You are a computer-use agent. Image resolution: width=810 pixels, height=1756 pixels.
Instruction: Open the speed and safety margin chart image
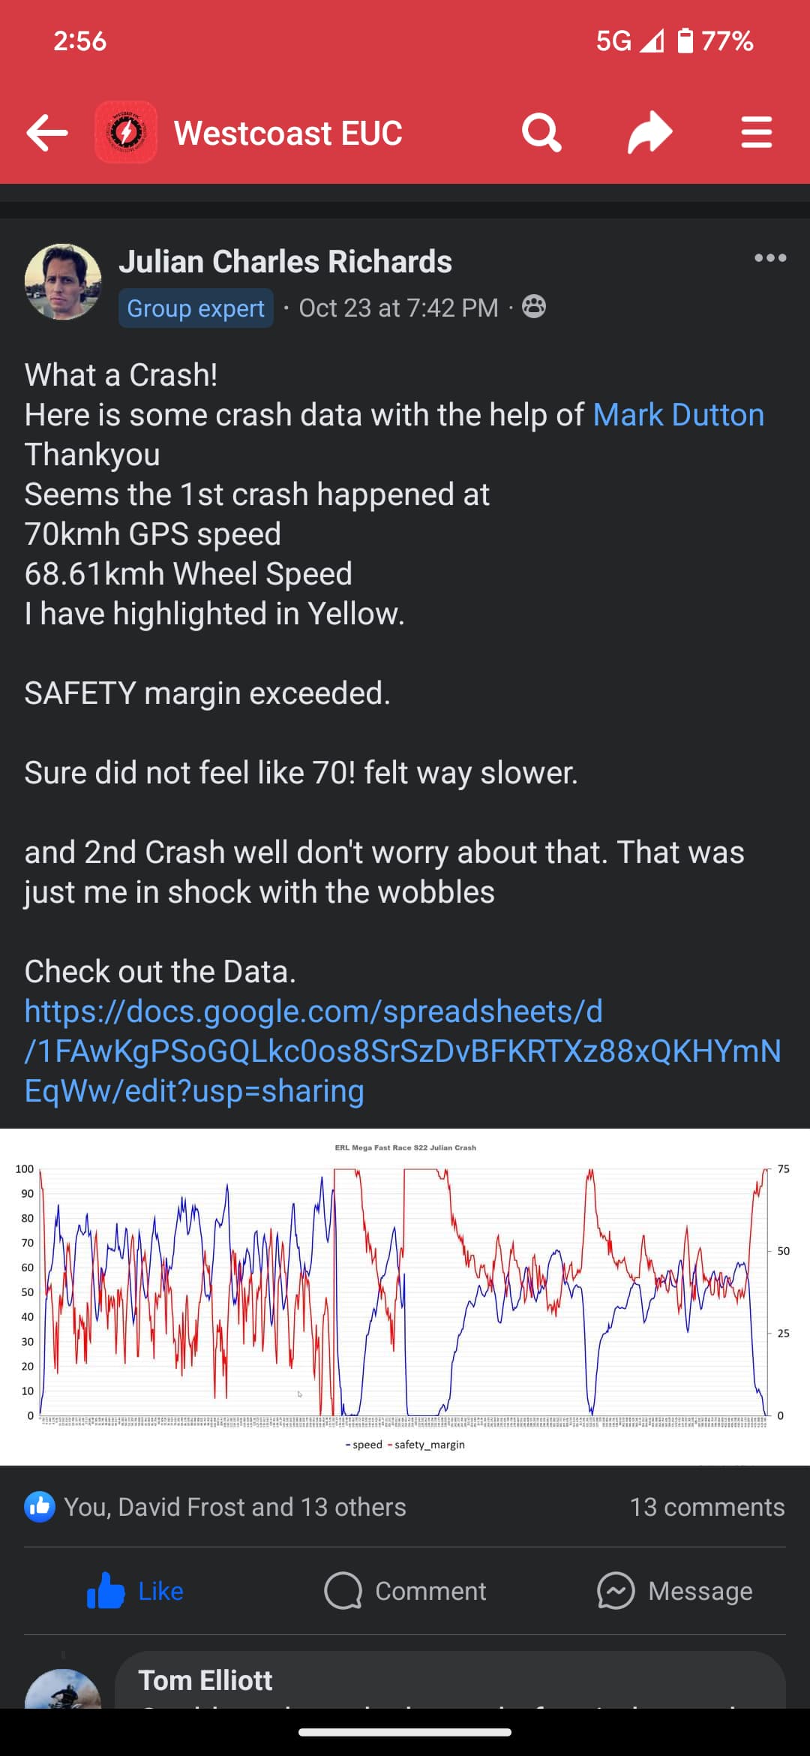[405, 1296]
